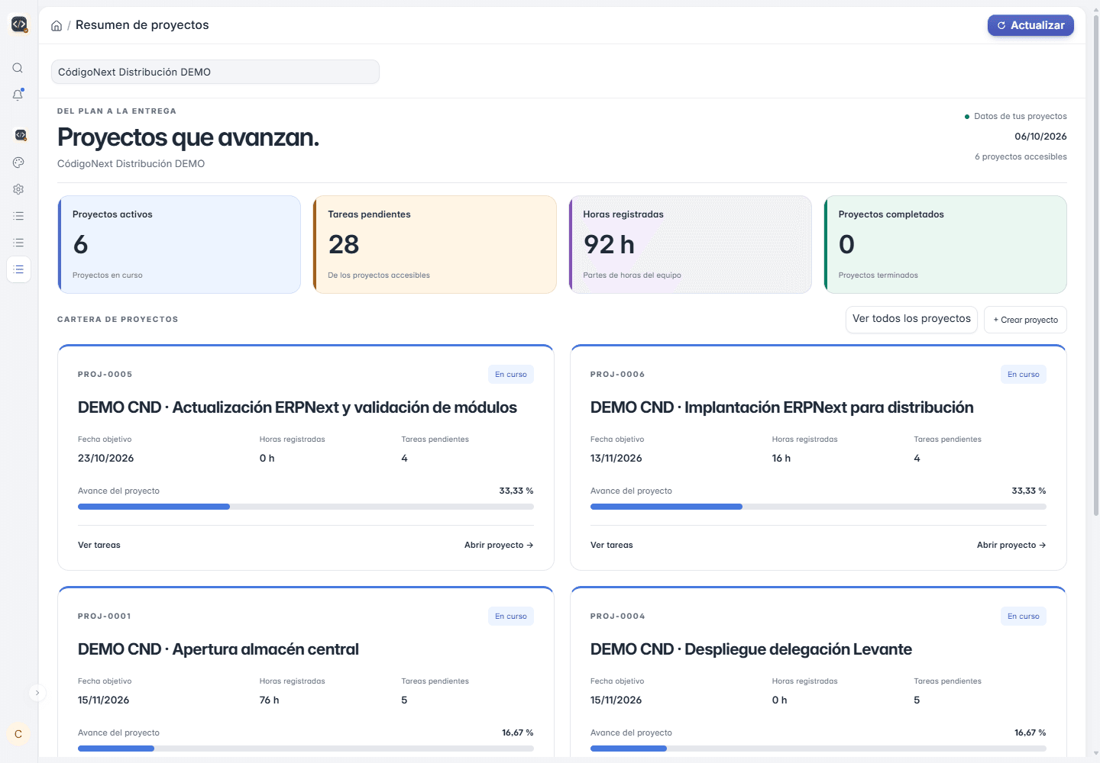1100x763 pixels.
Task: Click the Resumen de proyectos breadcrumb text
Action: pos(142,25)
